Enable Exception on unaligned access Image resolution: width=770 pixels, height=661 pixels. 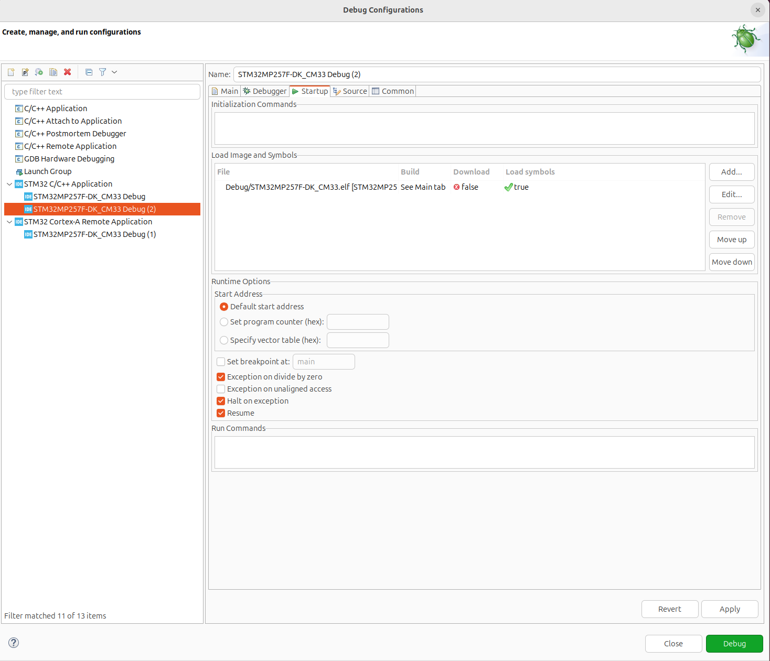pyautogui.click(x=221, y=389)
